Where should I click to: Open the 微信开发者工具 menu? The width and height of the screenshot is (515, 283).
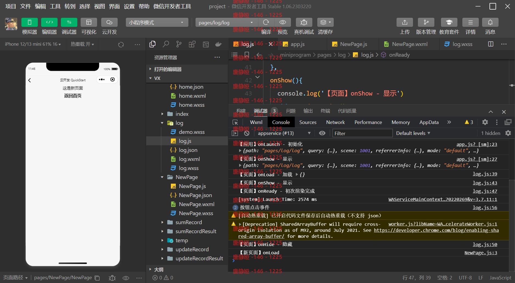tap(172, 6)
